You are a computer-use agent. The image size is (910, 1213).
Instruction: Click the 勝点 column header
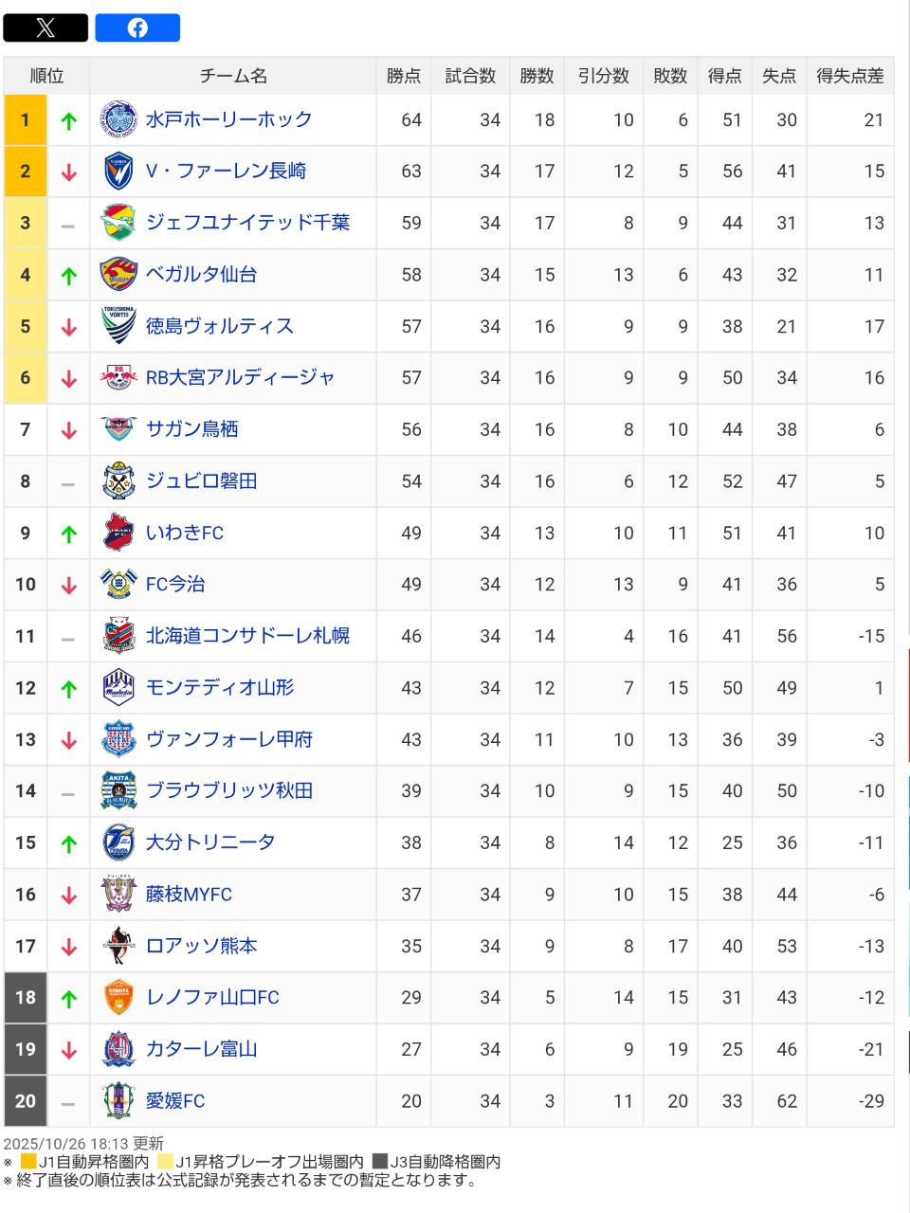[x=403, y=76]
